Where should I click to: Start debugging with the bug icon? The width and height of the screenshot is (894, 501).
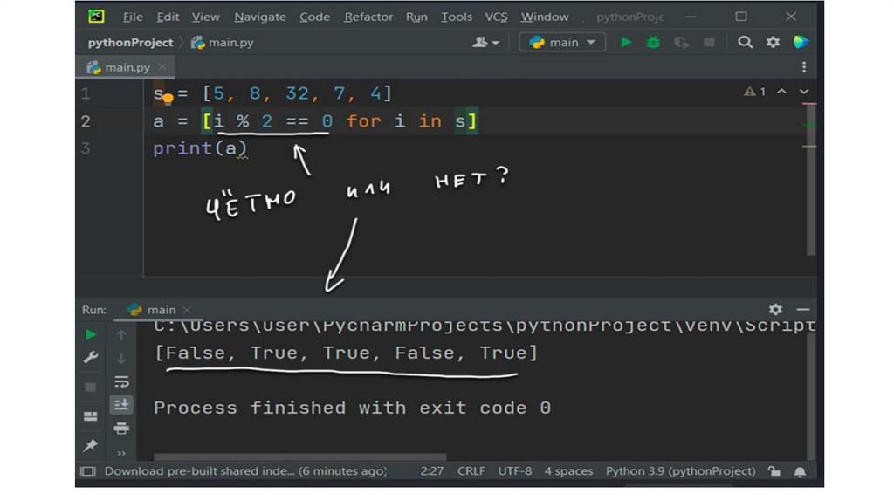653,42
